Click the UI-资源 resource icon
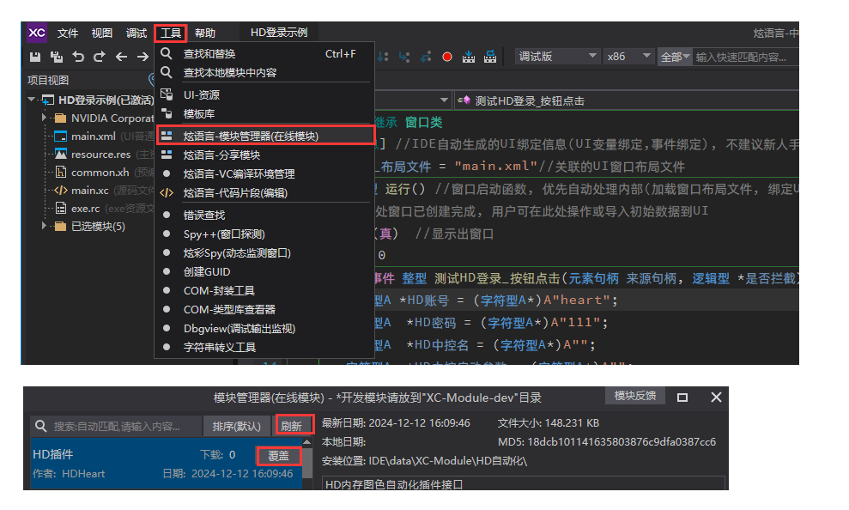The width and height of the screenshot is (849, 510). [x=167, y=94]
